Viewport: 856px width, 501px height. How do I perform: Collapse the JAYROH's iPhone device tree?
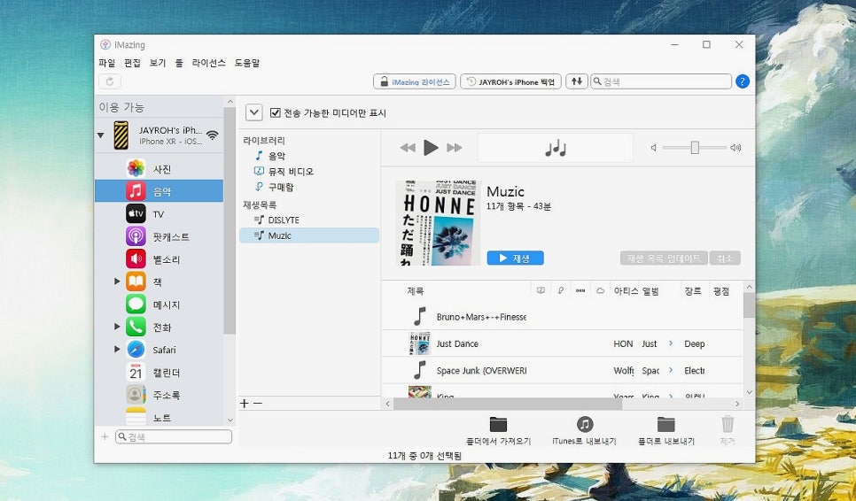[100, 135]
